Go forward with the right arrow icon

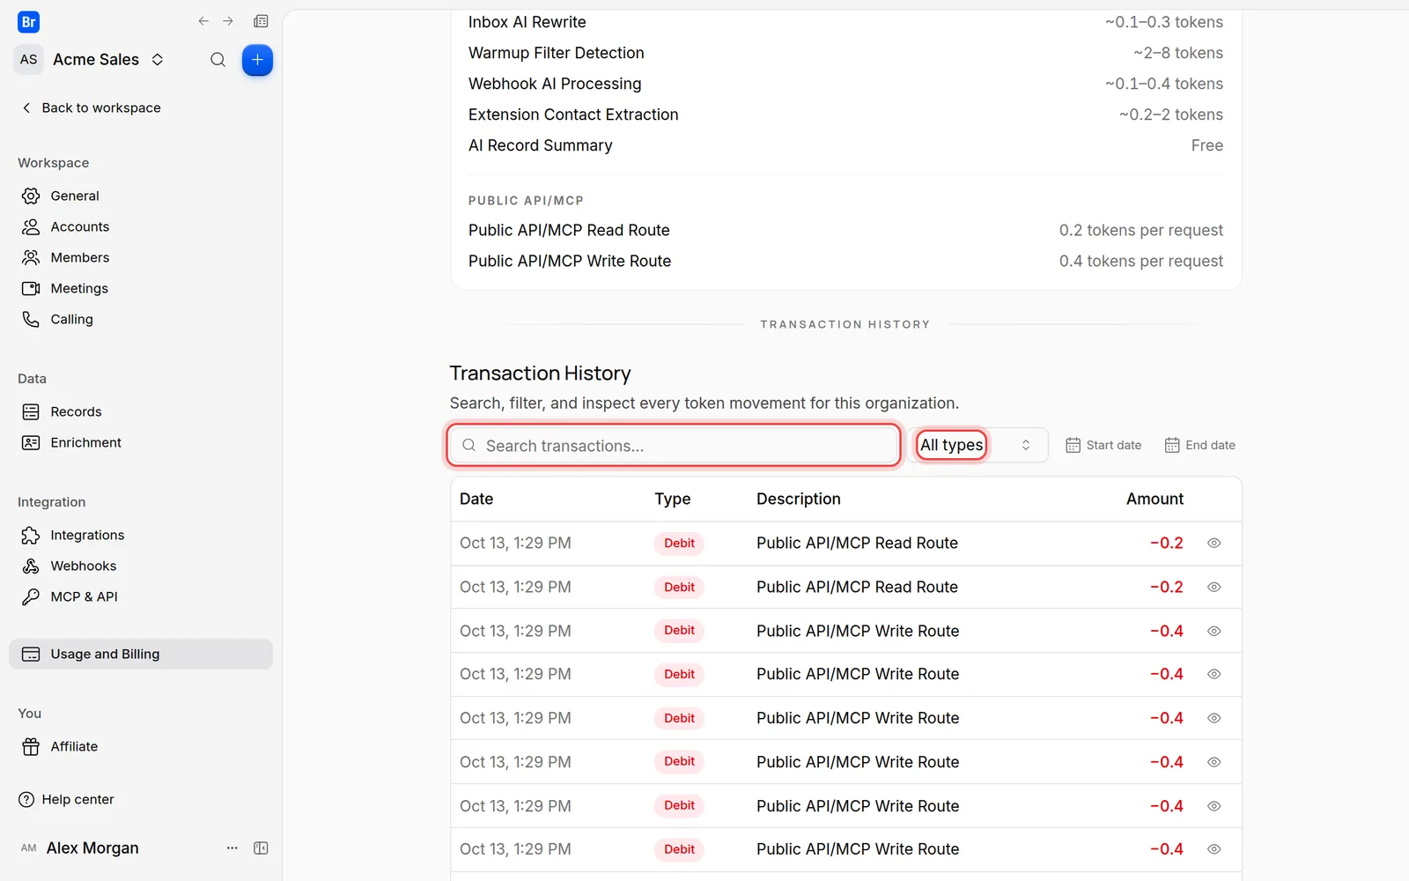228,21
